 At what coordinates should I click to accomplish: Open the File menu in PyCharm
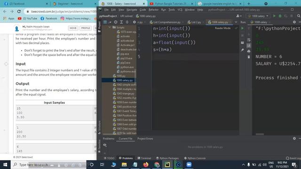[x=106, y=10]
